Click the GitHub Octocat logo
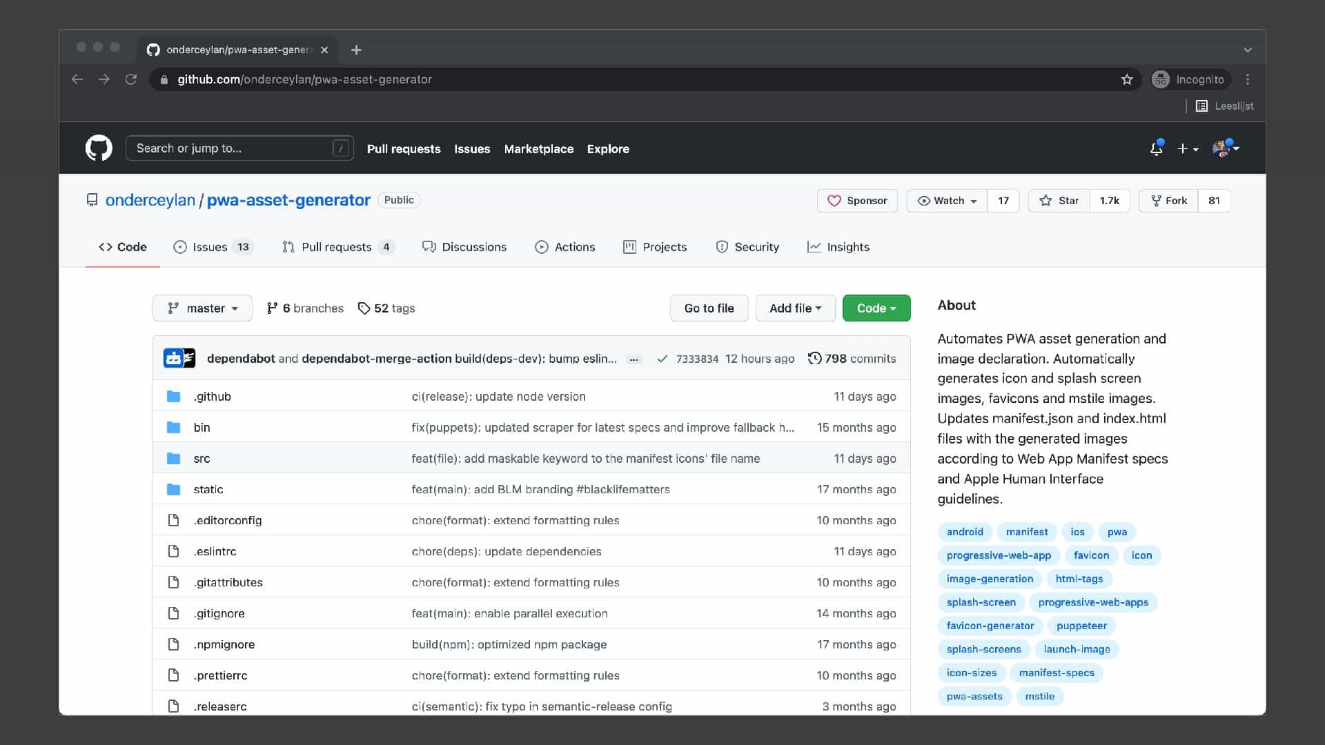This screenshot has height=745, width=1325. pos(99,148)
